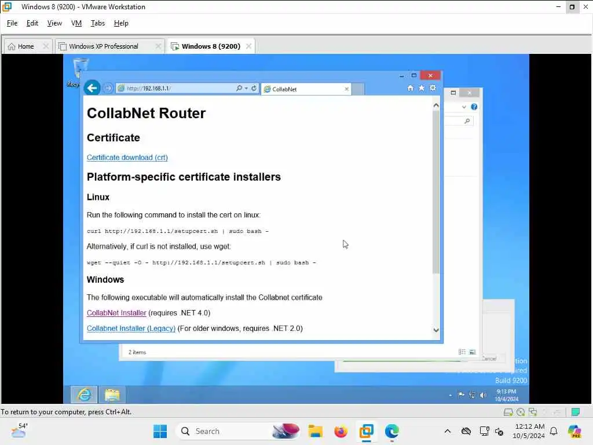Click the '2 items' status text in Explorer
593x445 pixels.
click(137, 352)
